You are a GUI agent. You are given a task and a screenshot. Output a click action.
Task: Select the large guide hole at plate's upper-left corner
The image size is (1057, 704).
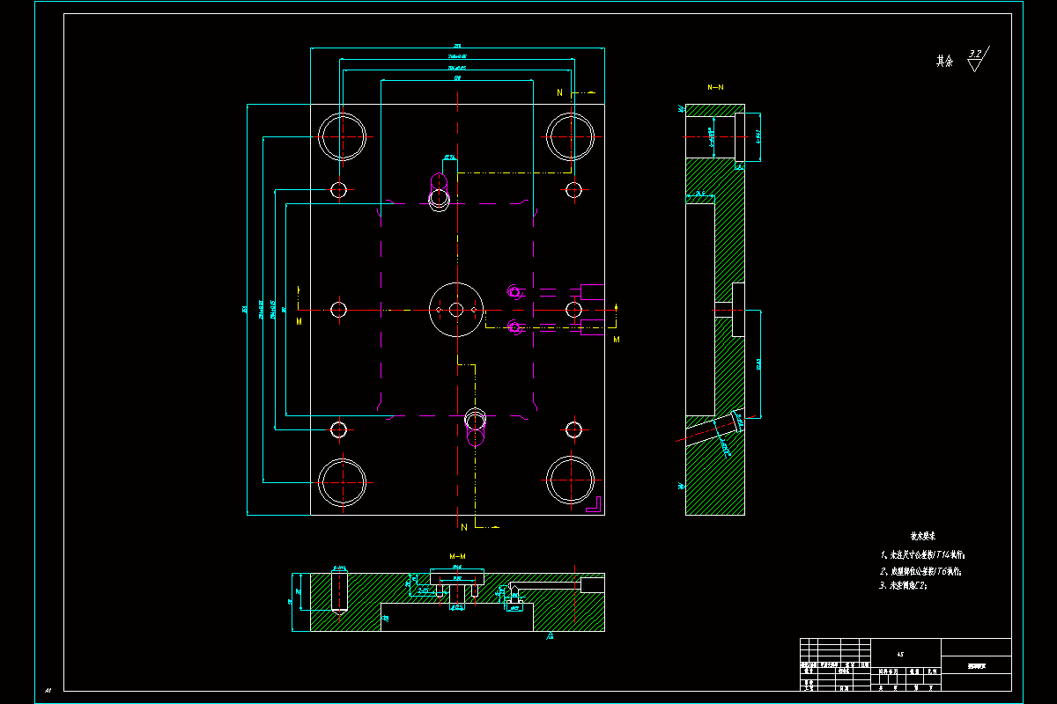343,136
